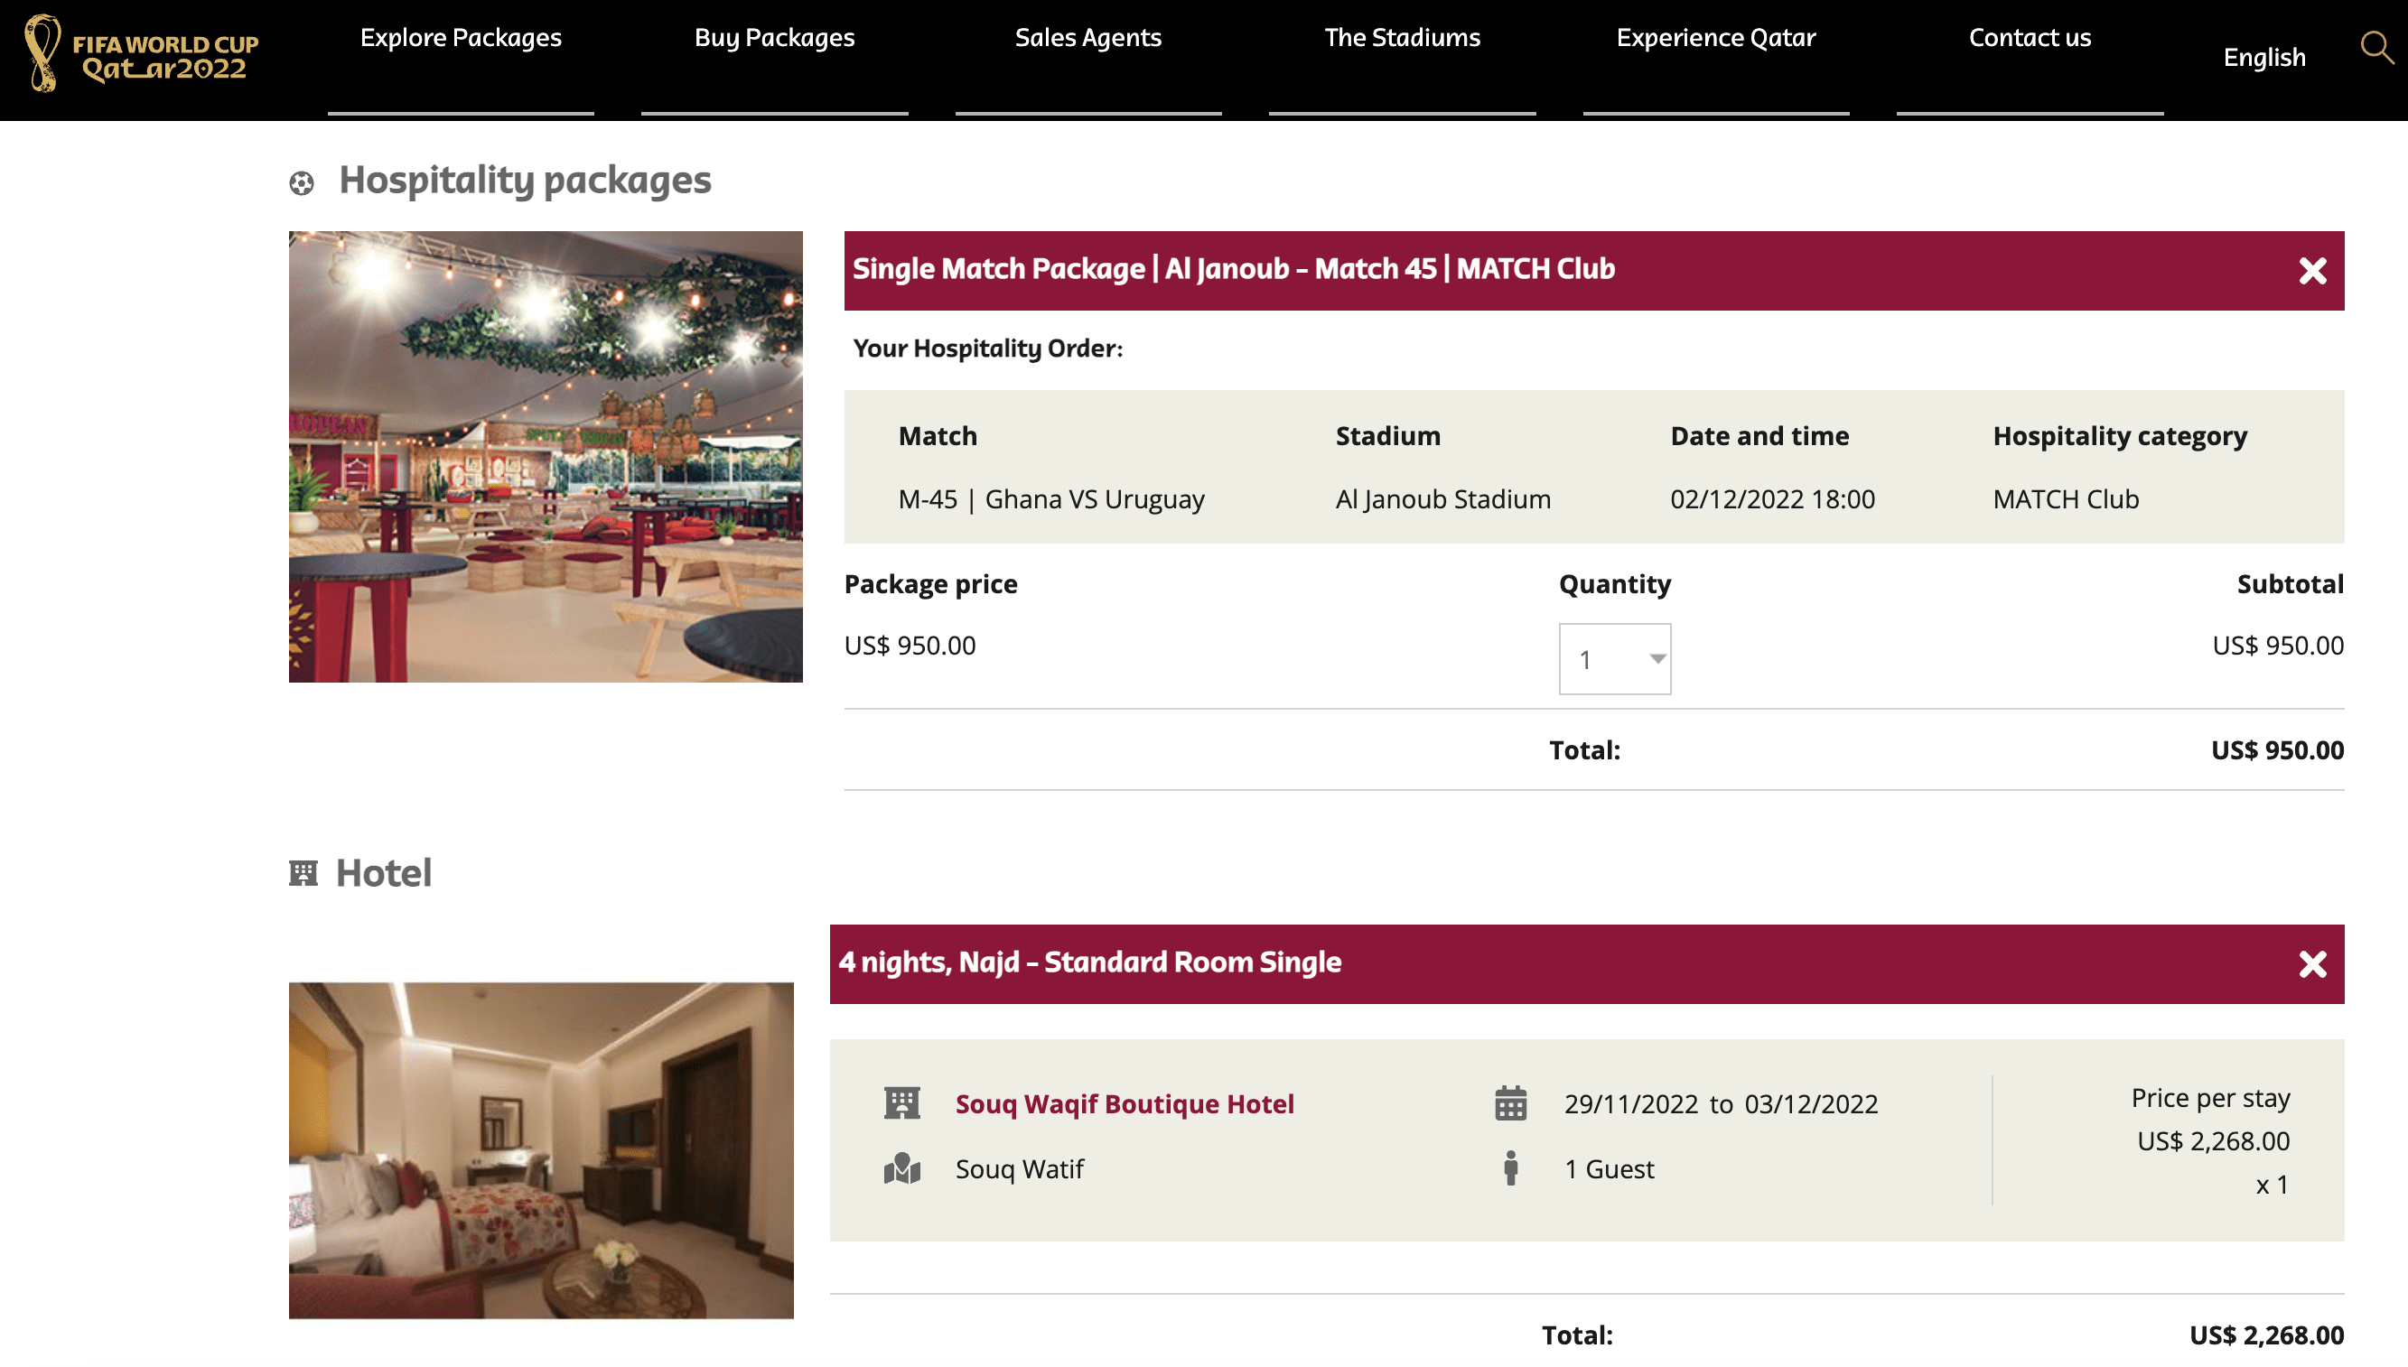Click the price per stay US$ 2,268.00
Viewport: 2408px width, 1367px height.
click(2213, 1141)
